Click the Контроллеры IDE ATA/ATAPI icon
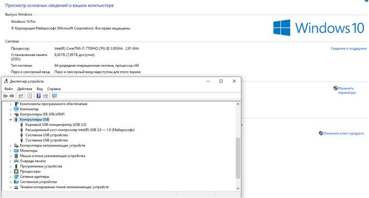Image resolution: width=369 pixels, height=198 pixels. [16, 114]
